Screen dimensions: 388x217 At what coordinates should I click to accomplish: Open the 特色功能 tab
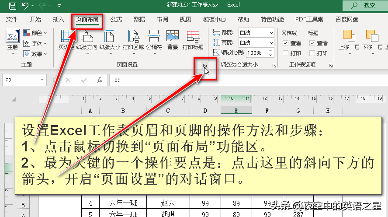pos(272,20)
